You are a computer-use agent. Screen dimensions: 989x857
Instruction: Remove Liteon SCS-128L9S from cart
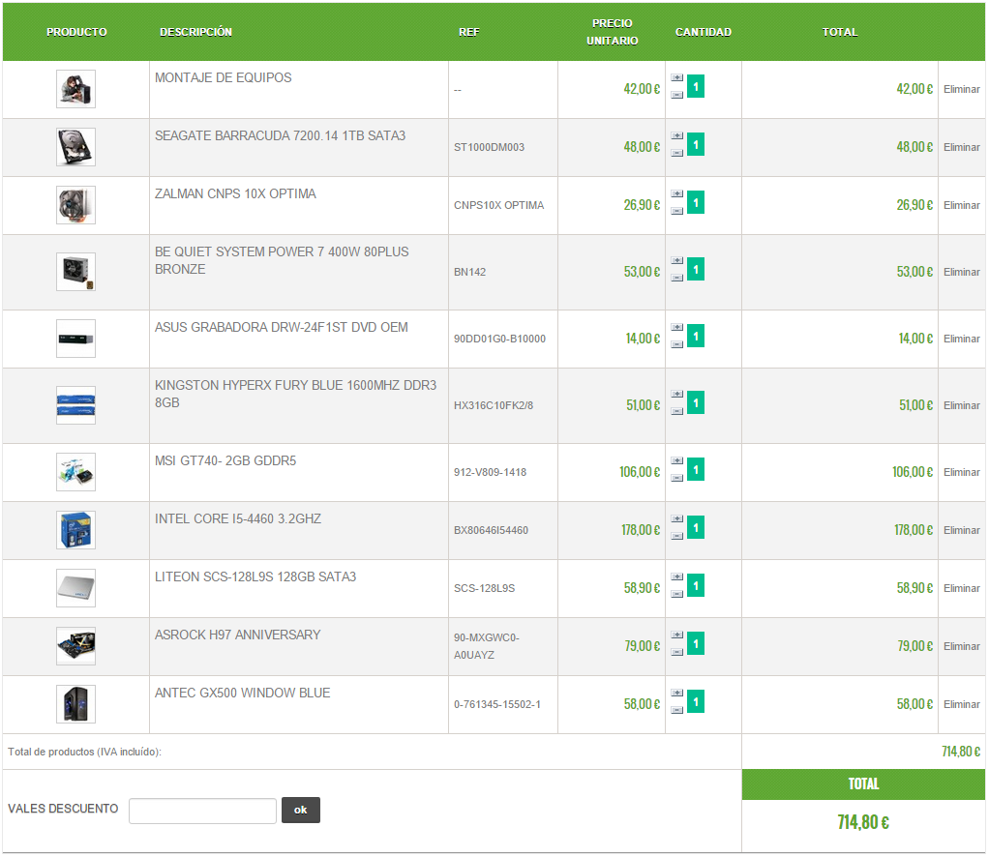961,589
